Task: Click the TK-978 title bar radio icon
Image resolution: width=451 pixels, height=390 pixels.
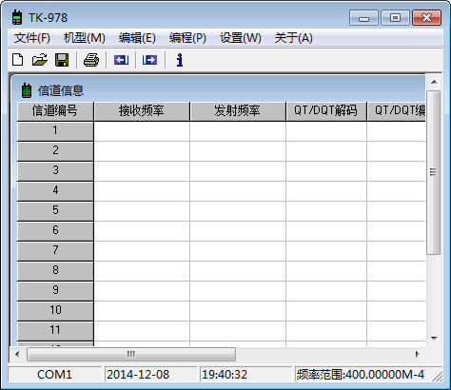Action: [17, 17]
